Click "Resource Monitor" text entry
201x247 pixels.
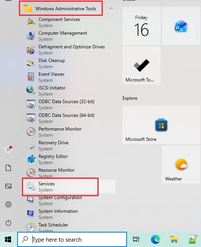point(56,170)
